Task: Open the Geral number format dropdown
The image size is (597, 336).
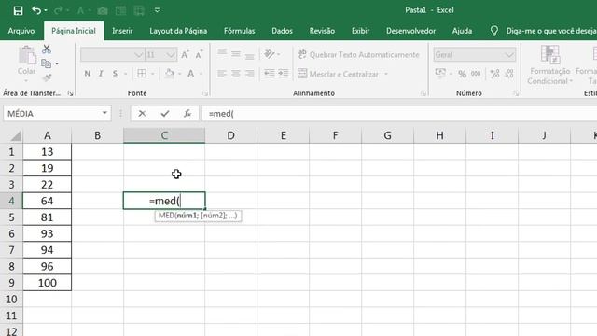Action: [x=509, y=55]
